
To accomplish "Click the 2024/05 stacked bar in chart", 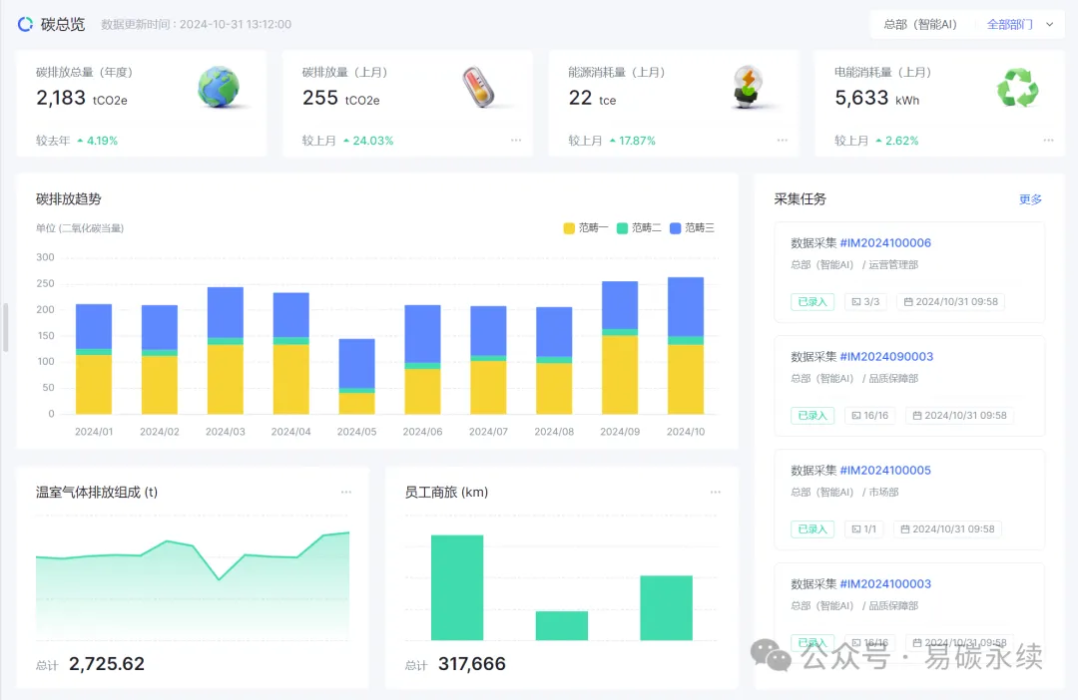I will (x=356, y=377).
